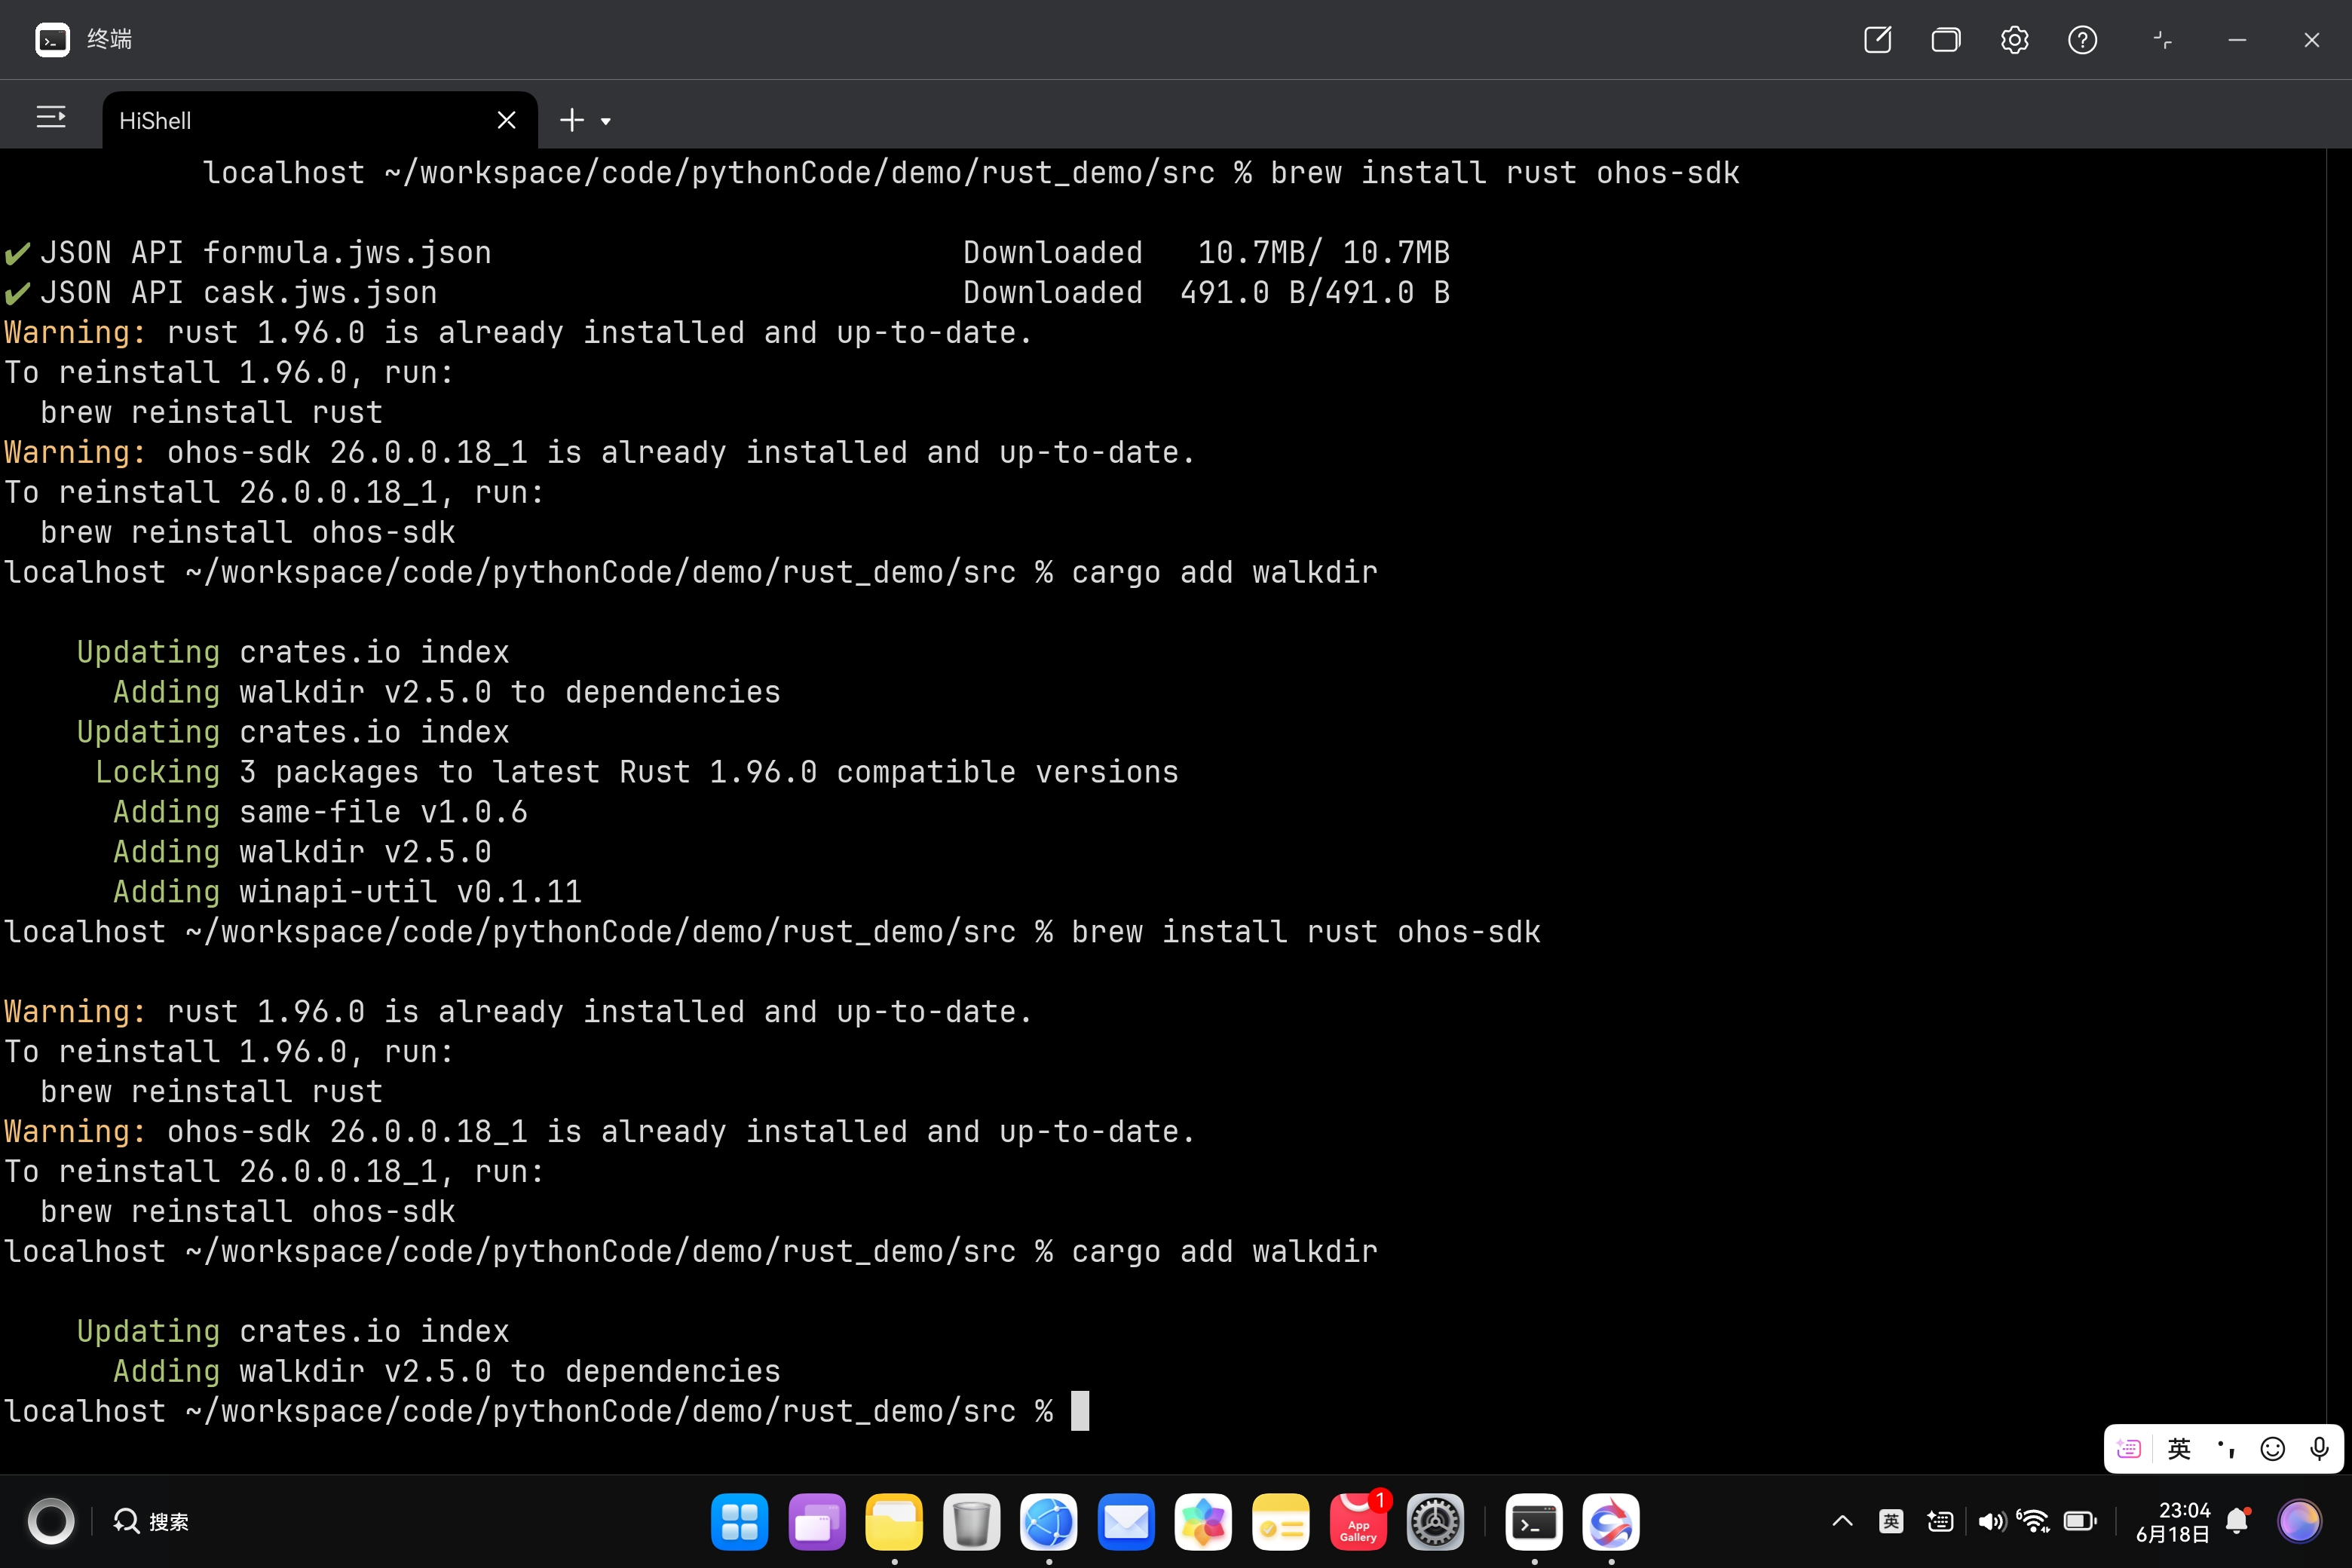This screenshot has width=2352, height=1568.
Task: Click first 'cargo add walkdir' command text
Action: tap(1225, 572)
